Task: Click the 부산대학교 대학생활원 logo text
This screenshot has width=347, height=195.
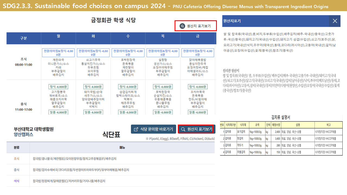Action: [34, 129]
